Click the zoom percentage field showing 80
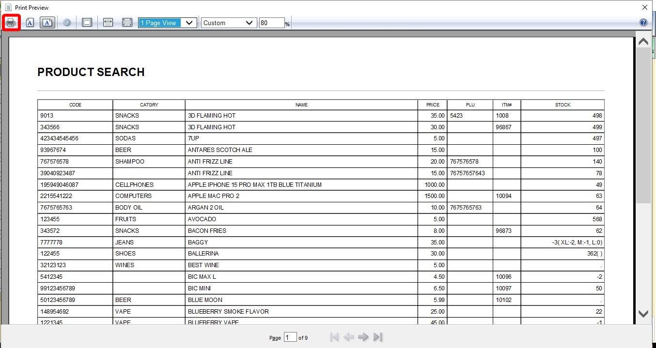Image resolution: width=656 pixels, height=348 pixels. click(x=271, y=23)
